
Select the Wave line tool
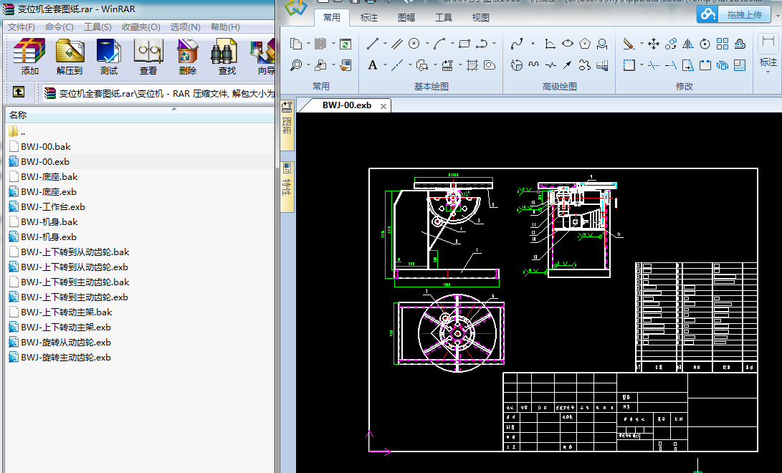point(533,64)
